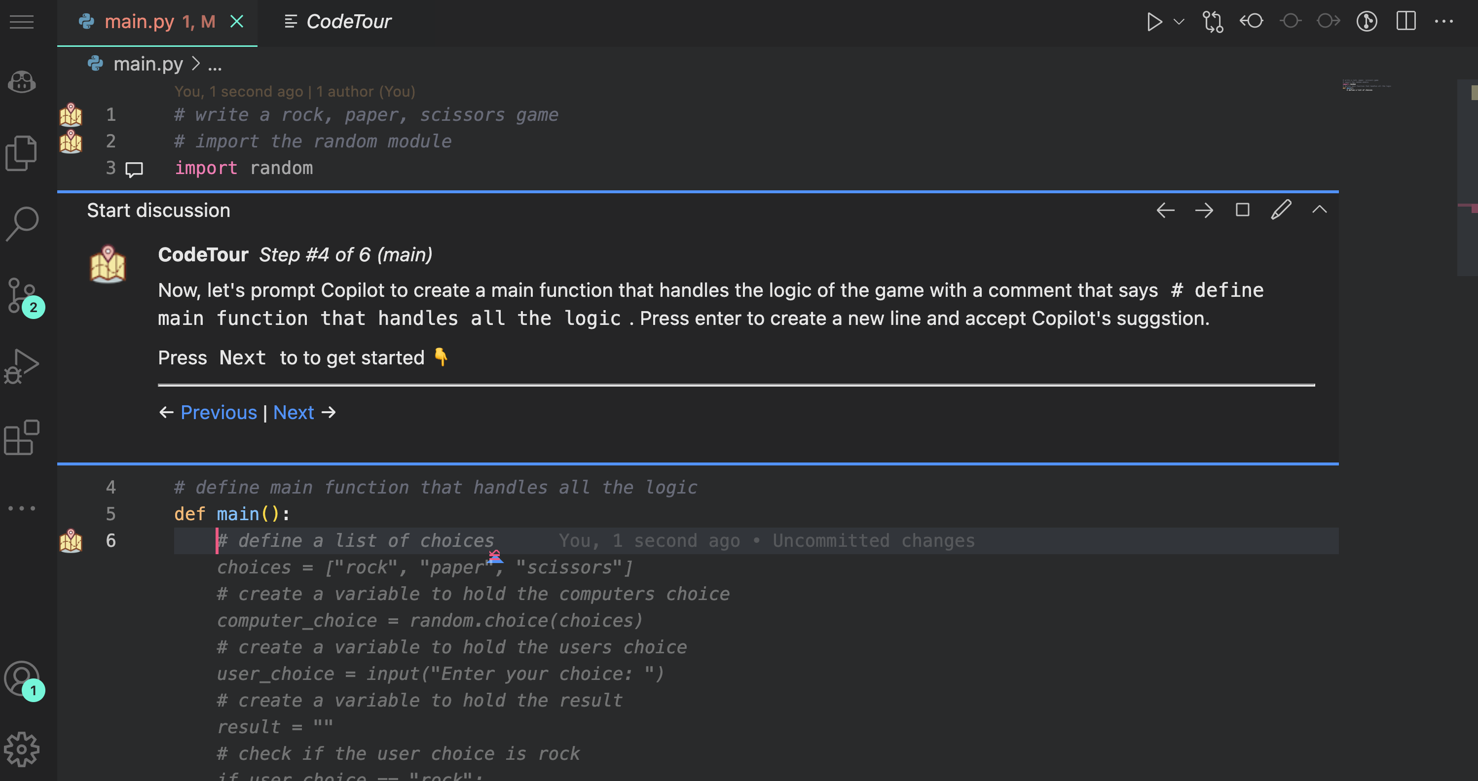Run the Python file with the play button
The width and height of the screenshot is (1478, 781).
pyautogui.click(x=1154, y=21)
